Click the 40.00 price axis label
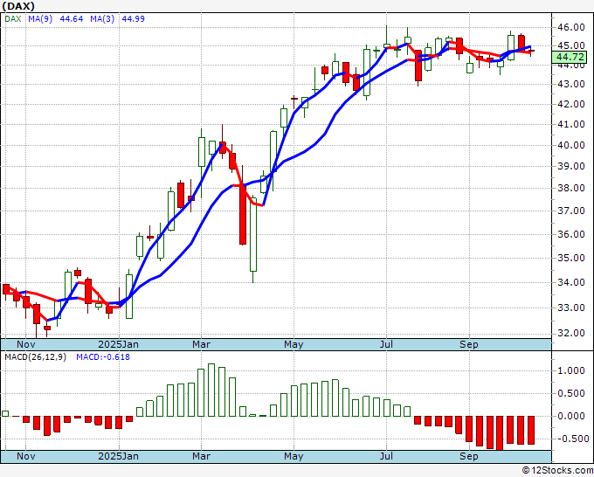This screenshot has height=477, width=594. click(x=571, y=145)
